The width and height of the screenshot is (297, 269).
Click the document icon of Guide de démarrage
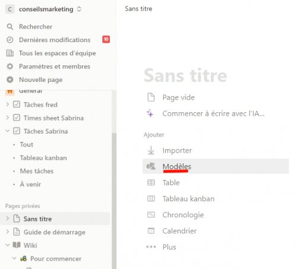17,232
